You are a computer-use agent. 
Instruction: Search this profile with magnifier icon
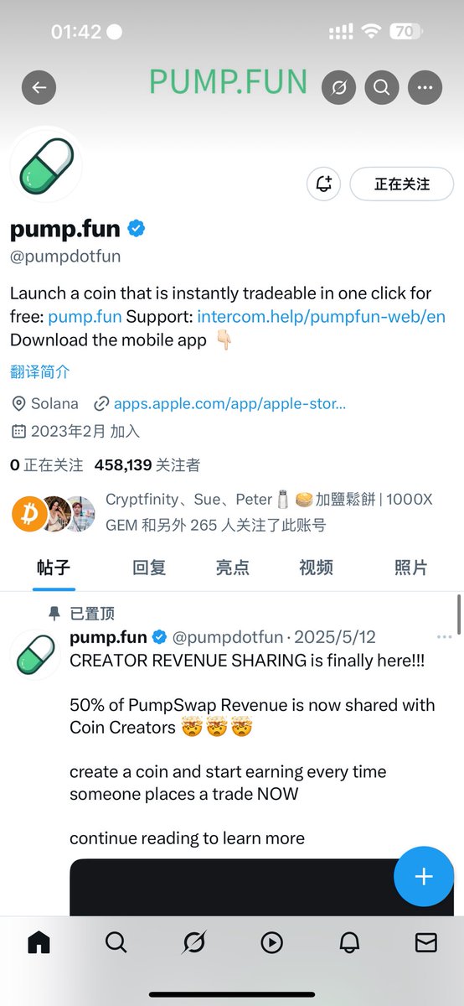click(381, 87)
